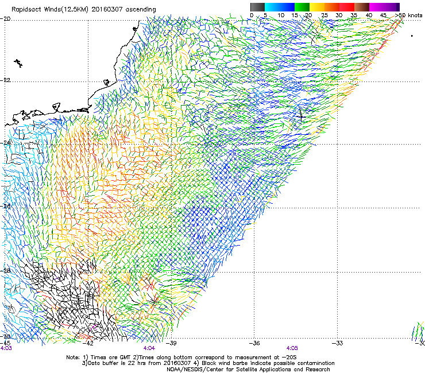This screenshot has width=425, height=373.
Task: Click the '-22' latitude label
Action: [5, 80]
